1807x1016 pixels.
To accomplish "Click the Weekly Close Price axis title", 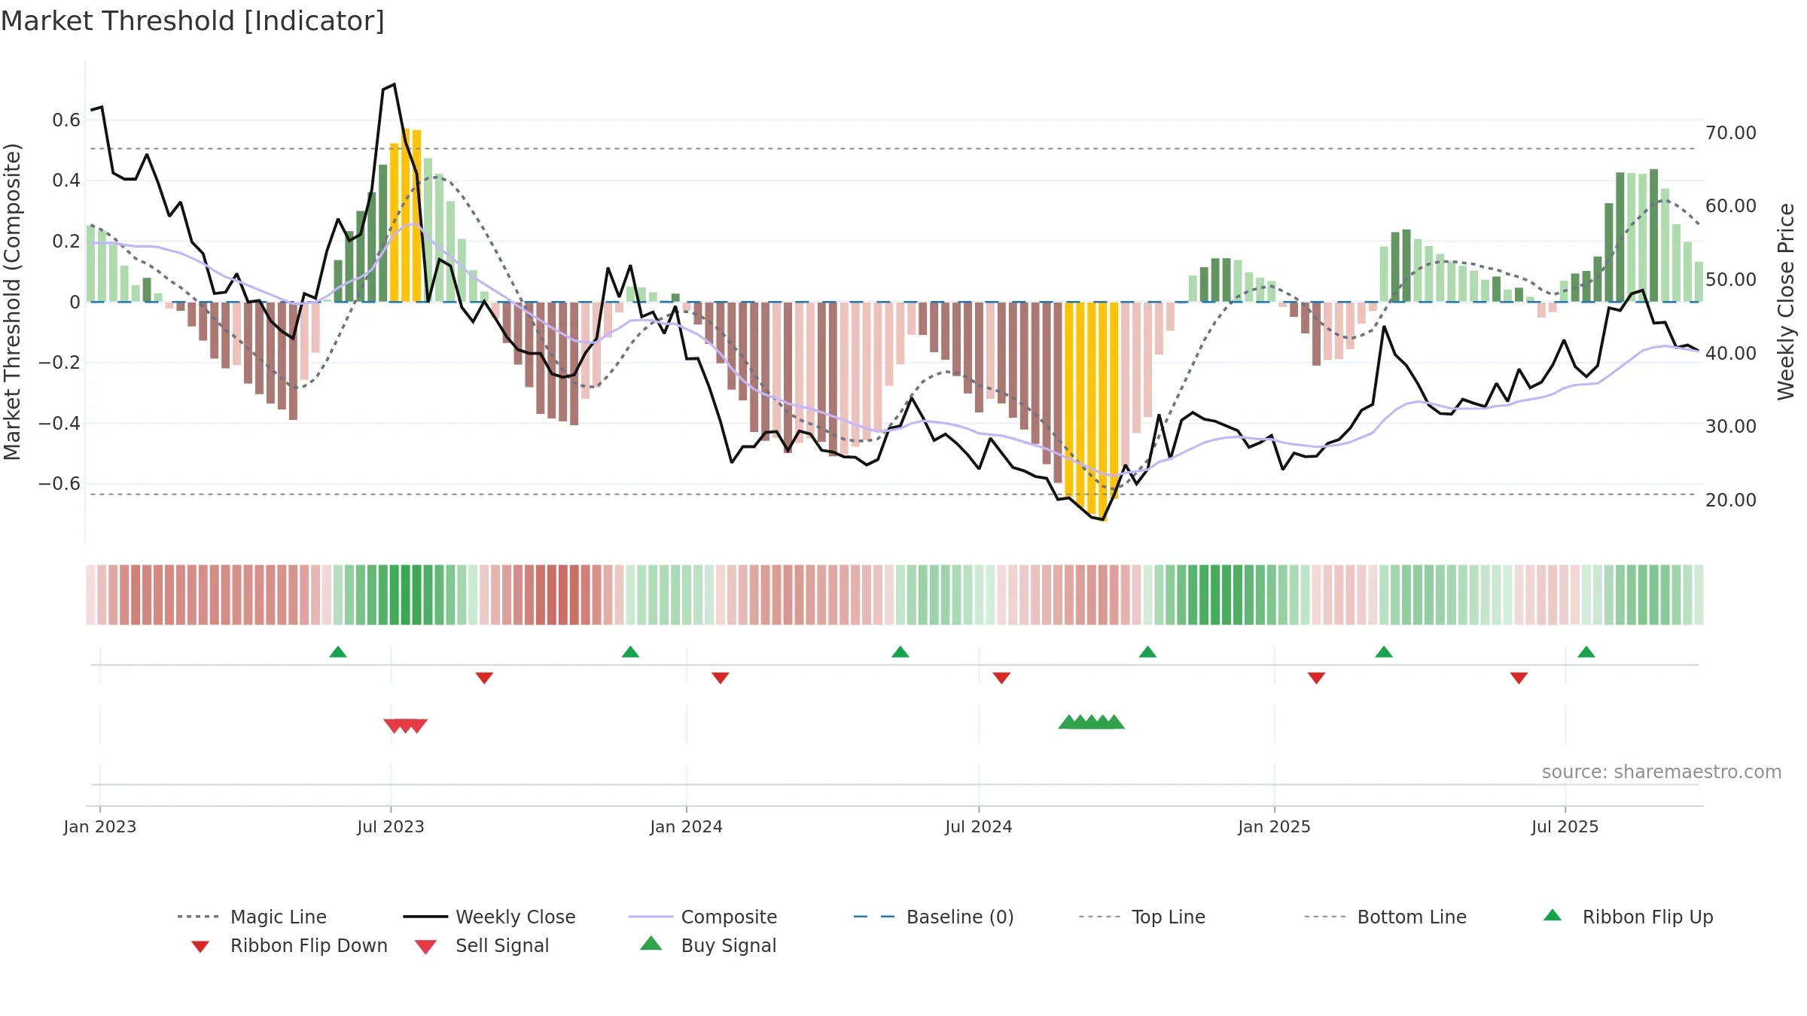I will point(1786,302).
